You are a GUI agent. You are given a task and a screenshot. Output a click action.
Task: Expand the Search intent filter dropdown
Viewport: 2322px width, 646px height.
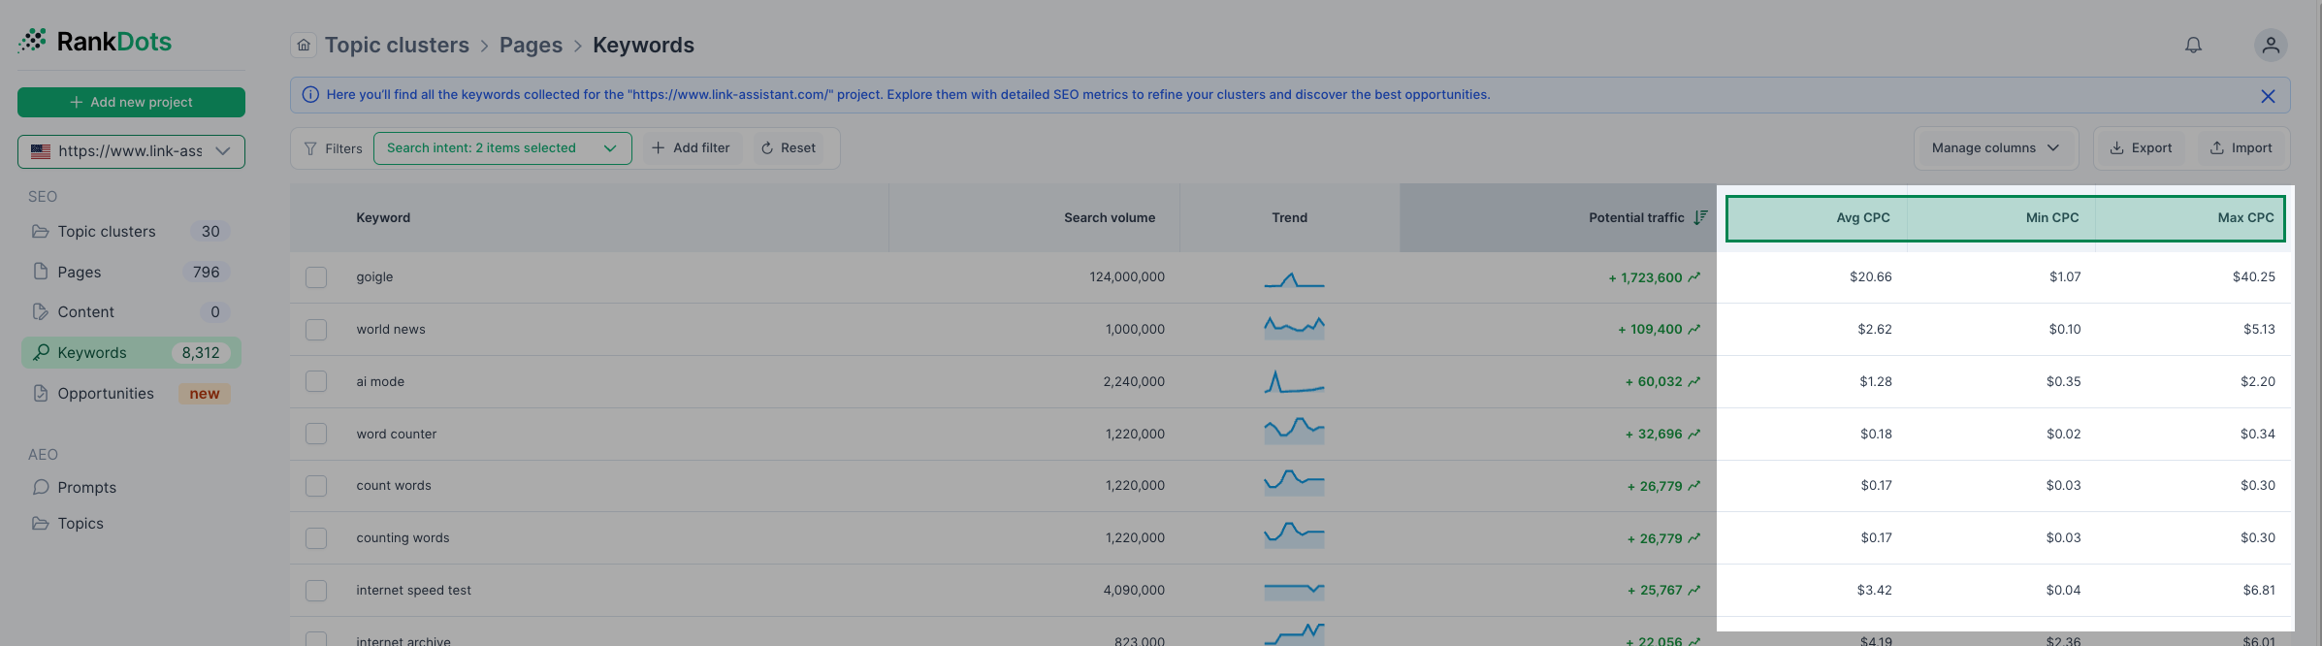tap(502, 148)
